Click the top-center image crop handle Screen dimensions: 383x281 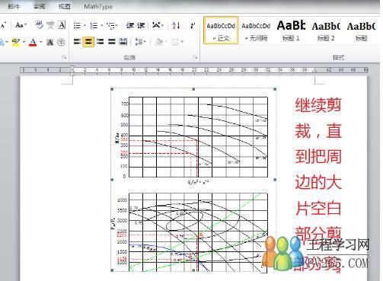pos(193,89)
